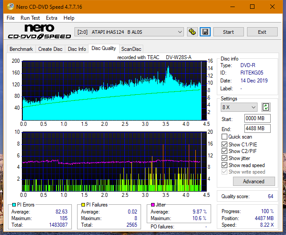Screen dimensions: 286x235
Task: Open the Help menu
Action: 69,18
